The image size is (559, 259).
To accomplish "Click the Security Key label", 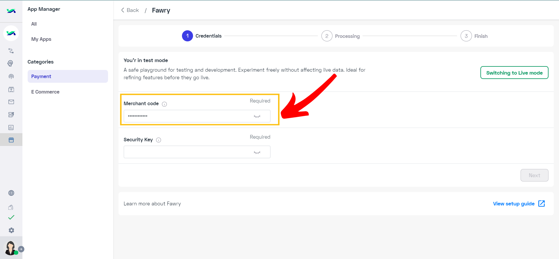I will click(x=138, y=140).
